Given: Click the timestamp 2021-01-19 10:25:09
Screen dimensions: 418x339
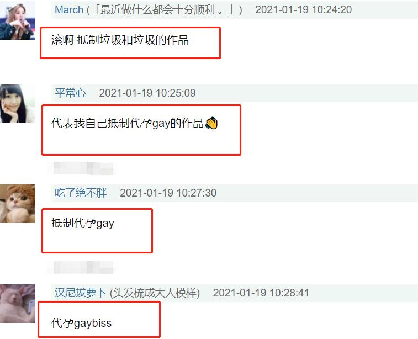Looking at the screenshot, I should 147,93.
